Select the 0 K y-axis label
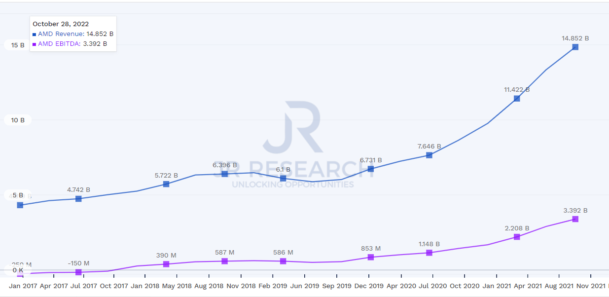The image size is (609, 297). (18, 270)
